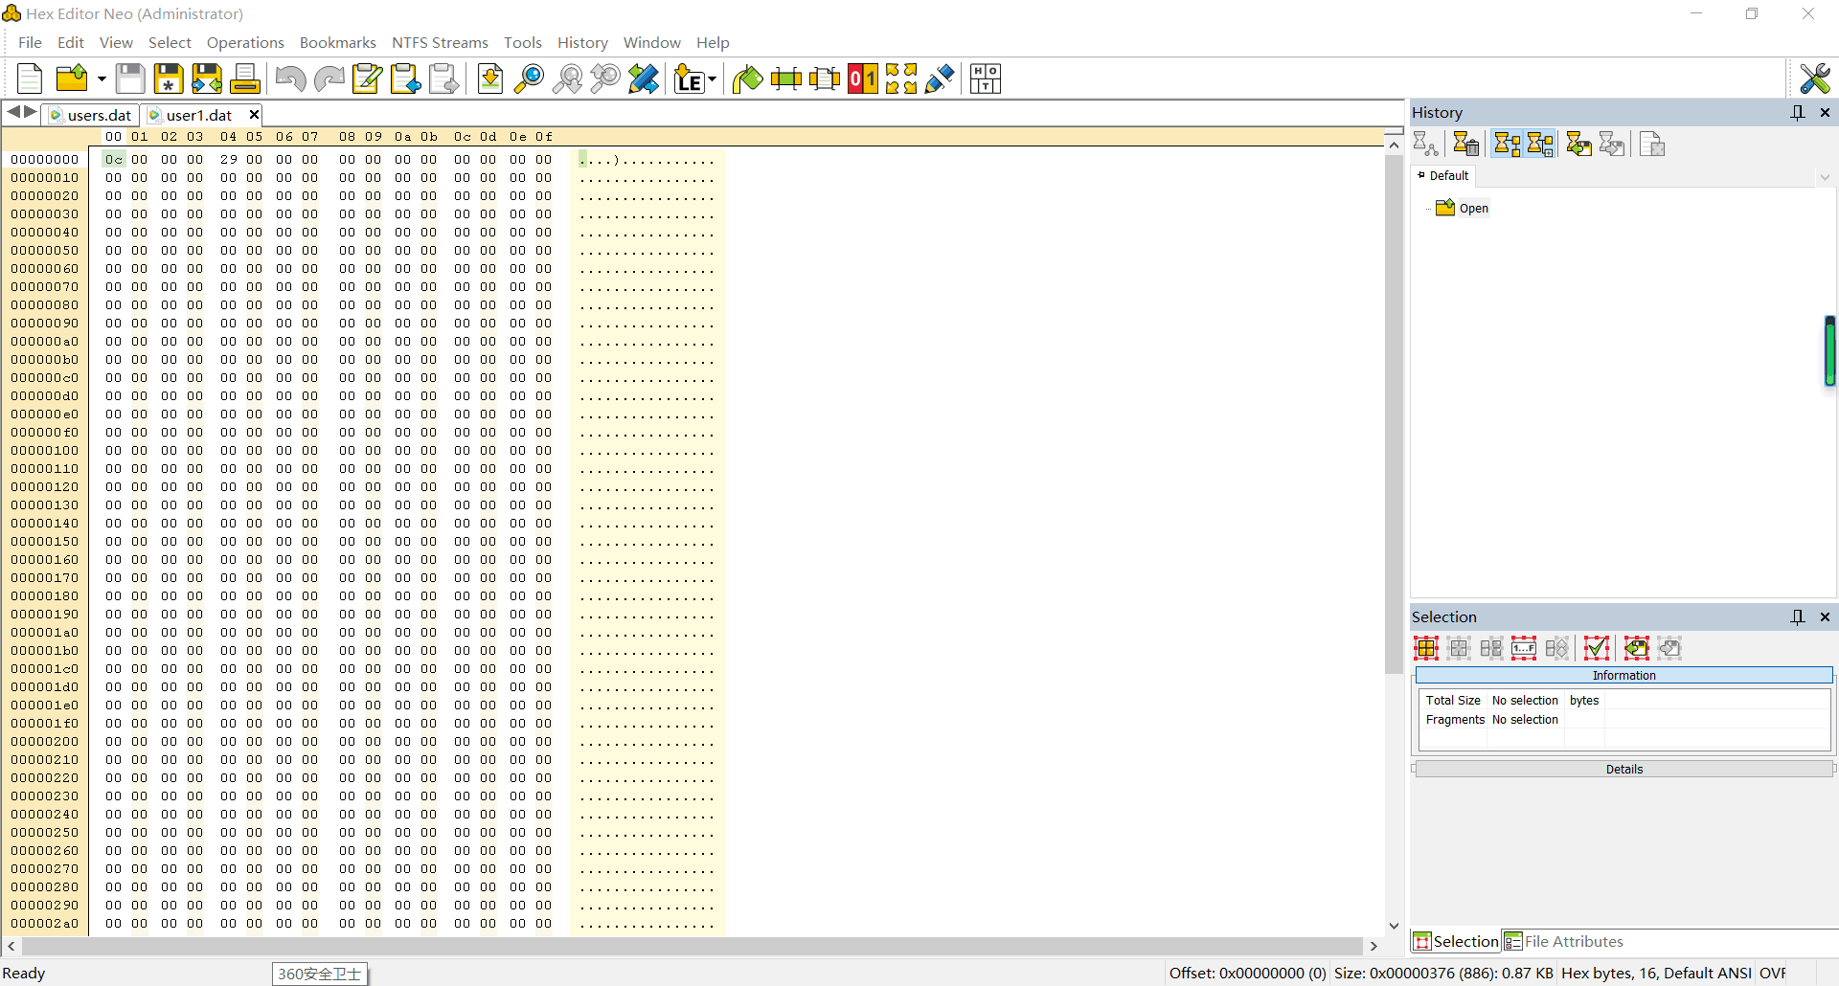Print the document with the printer icon

point(245,78)
